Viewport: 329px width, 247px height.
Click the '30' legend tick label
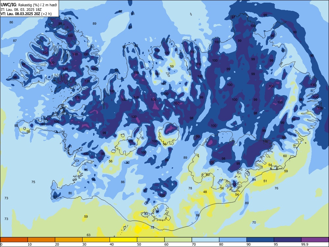point(84,244)
